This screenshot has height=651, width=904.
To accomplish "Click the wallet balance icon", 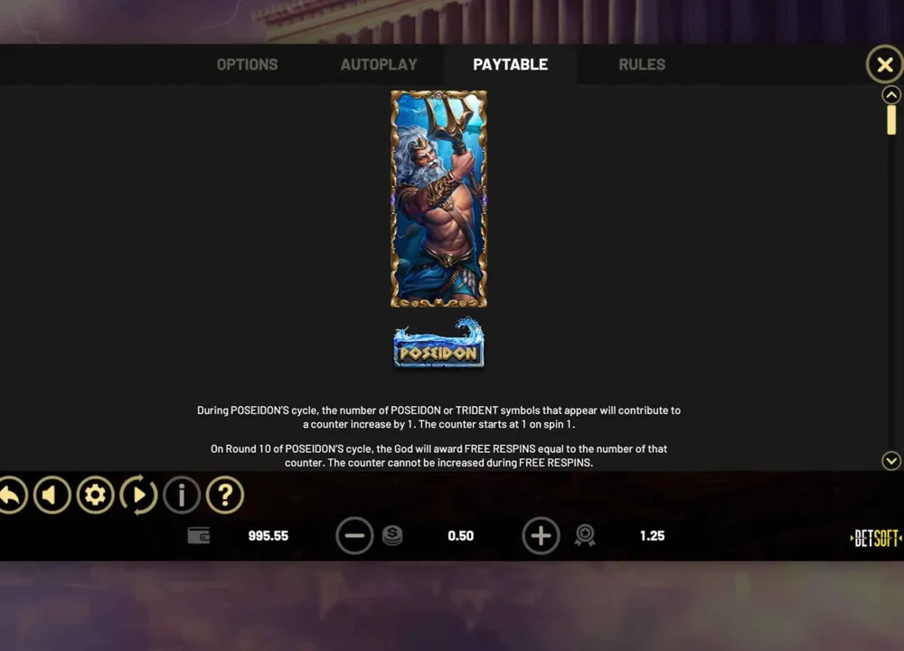I will 199,535.
